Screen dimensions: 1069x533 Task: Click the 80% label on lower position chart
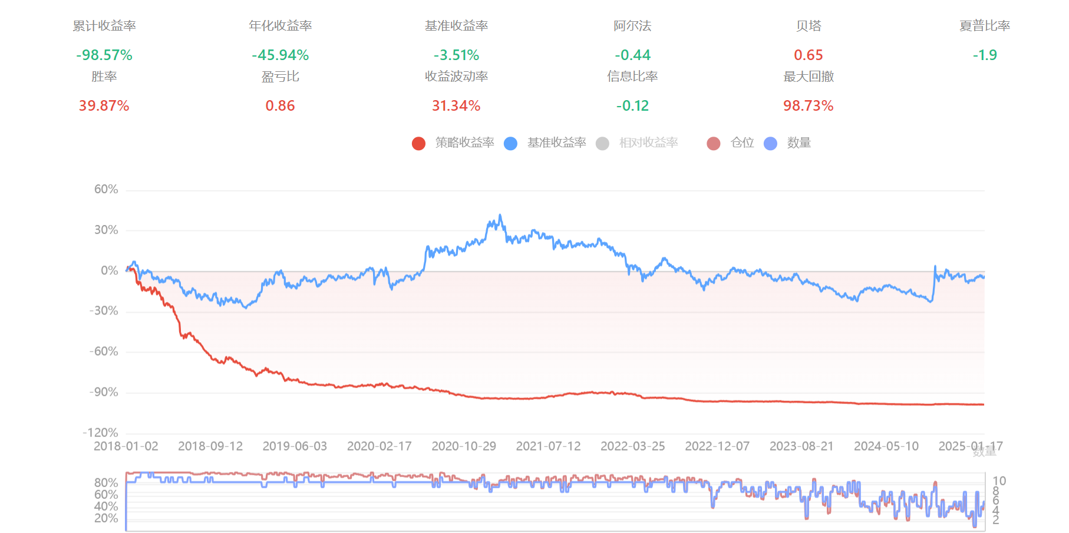tap(106, 483)
